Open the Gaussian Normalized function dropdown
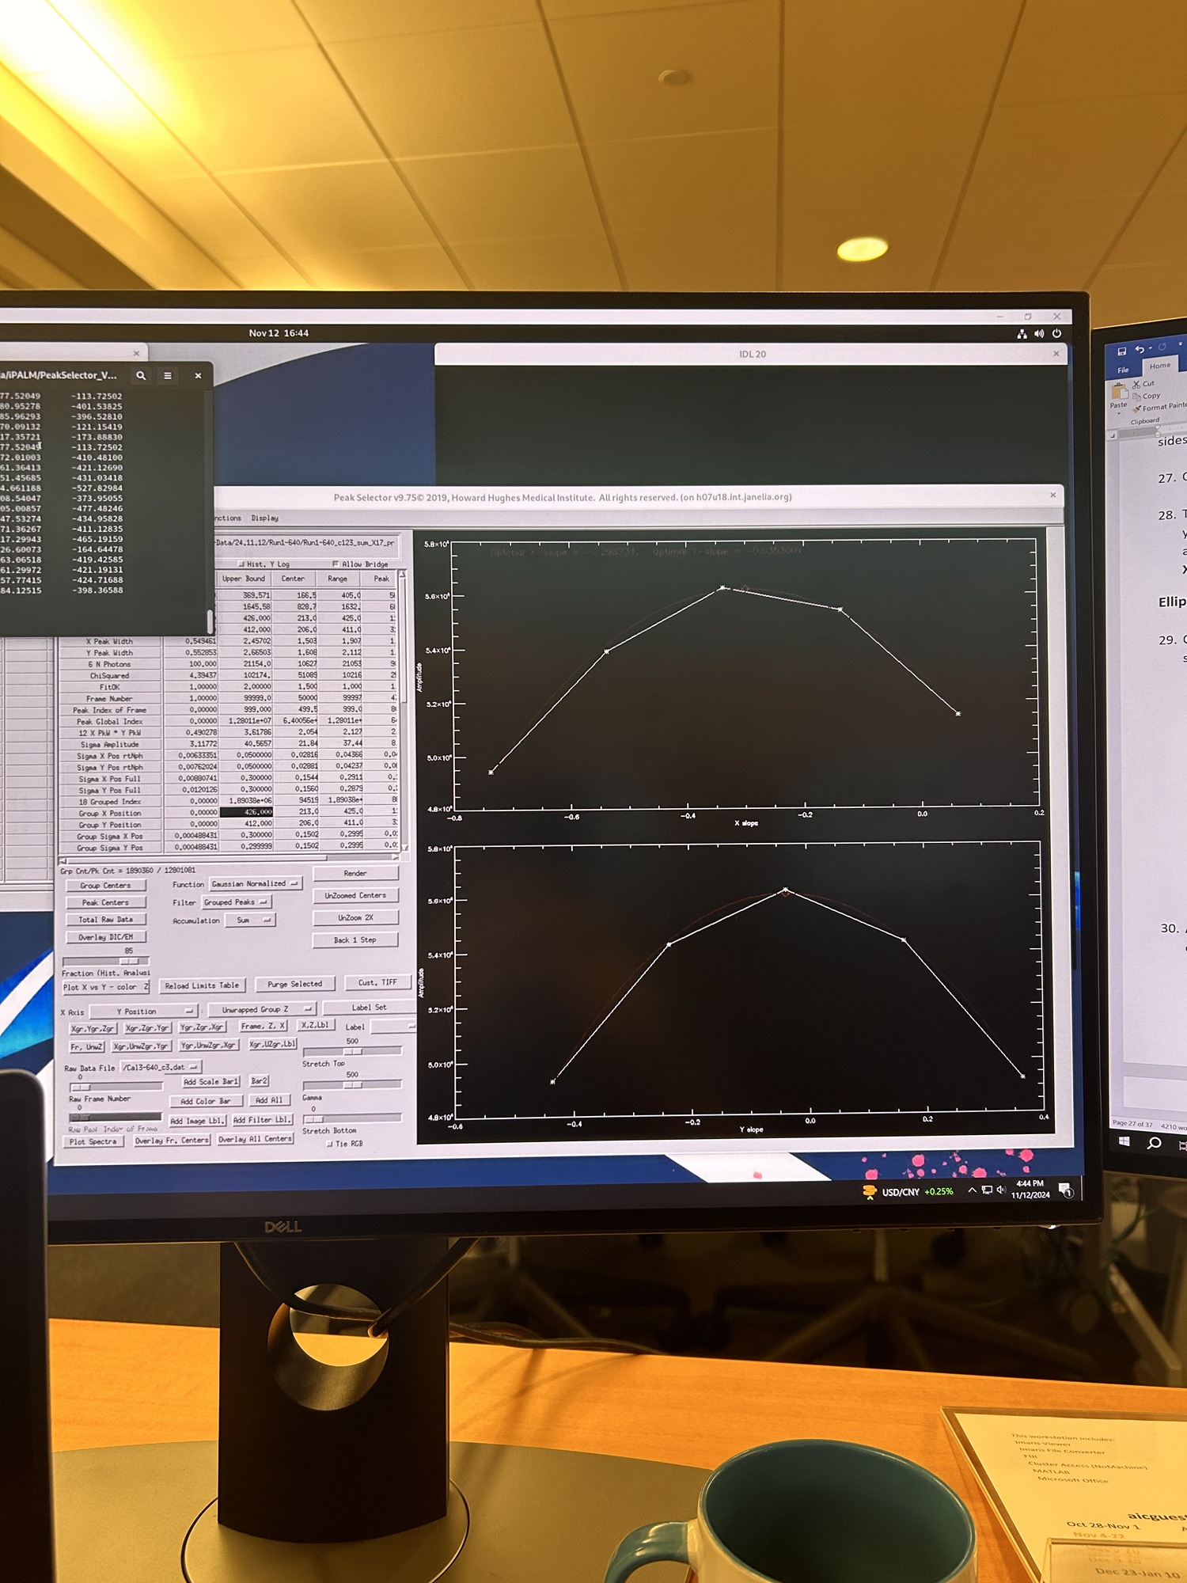 (x=255, y=884)
